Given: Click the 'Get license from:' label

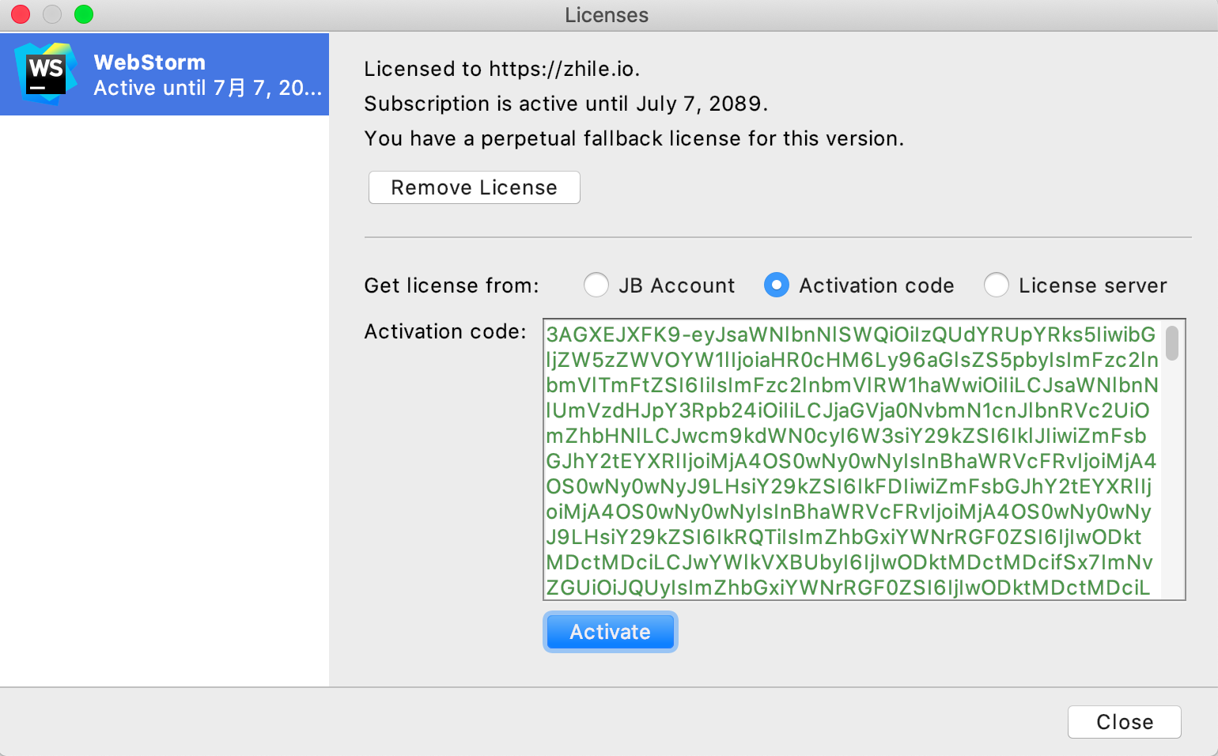Looking at the screenshot, I should 452,285.
